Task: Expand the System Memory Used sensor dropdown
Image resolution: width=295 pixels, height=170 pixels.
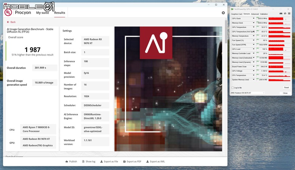Action: [x=254, y=80]
